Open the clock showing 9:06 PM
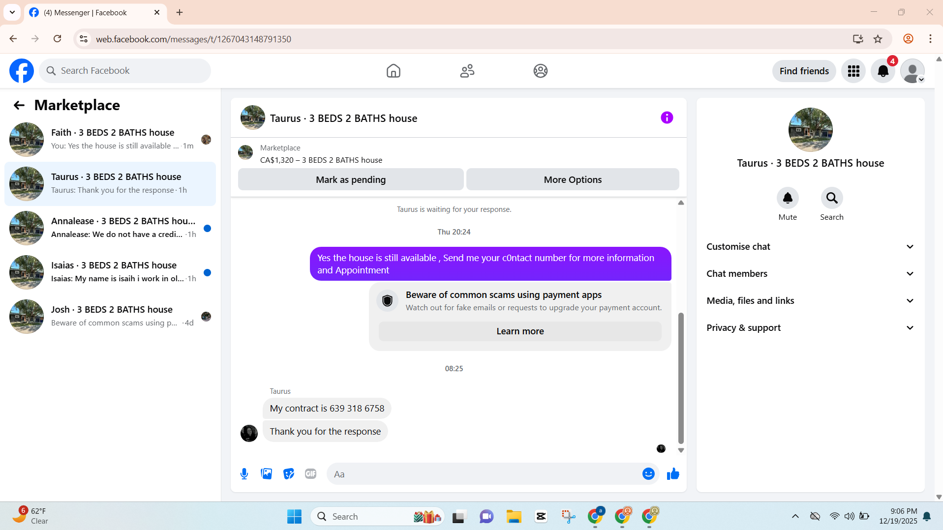The height and width of the screenshot is (530, 943). pos(898,516)
